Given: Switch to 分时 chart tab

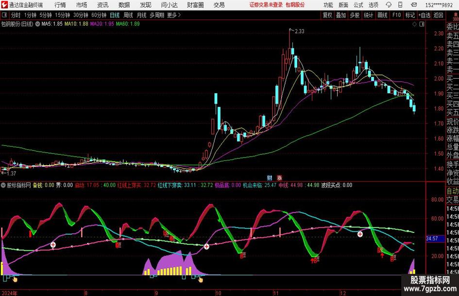Looking at the screenshot, I should (16, 15).
